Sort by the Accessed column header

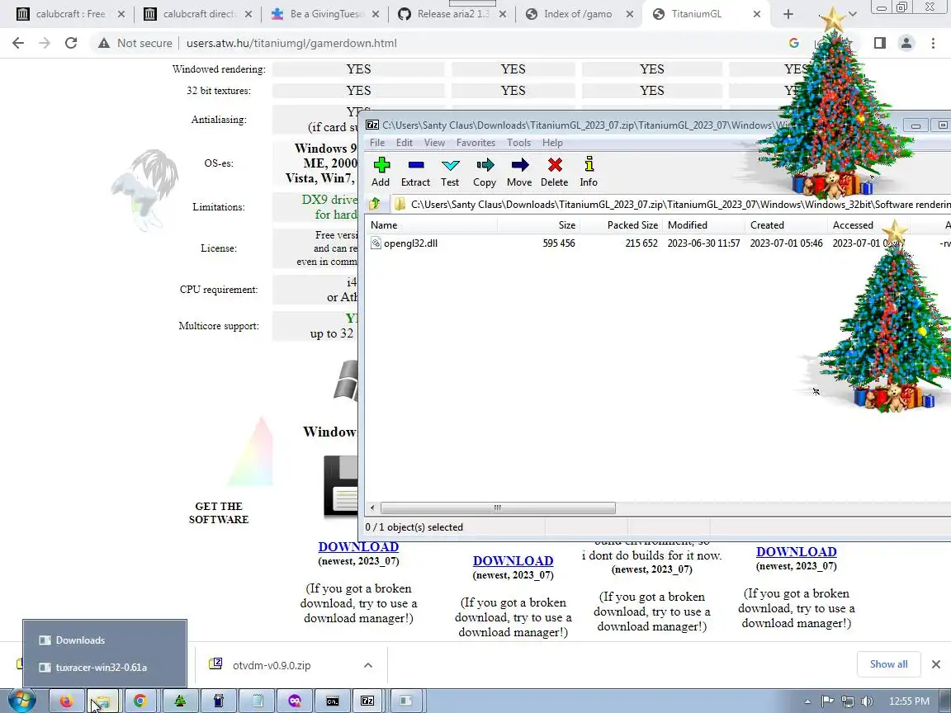(868, 225)
